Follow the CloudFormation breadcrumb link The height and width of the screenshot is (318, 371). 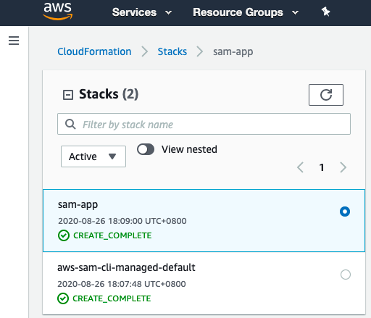94,51
